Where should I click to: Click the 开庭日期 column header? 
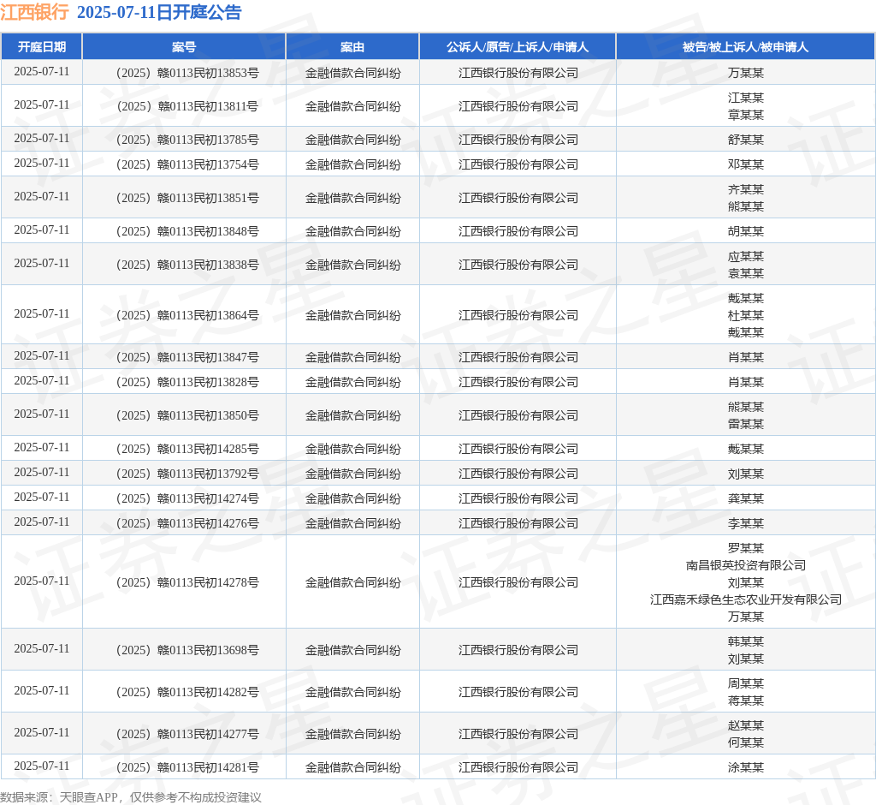coord(42,47)
